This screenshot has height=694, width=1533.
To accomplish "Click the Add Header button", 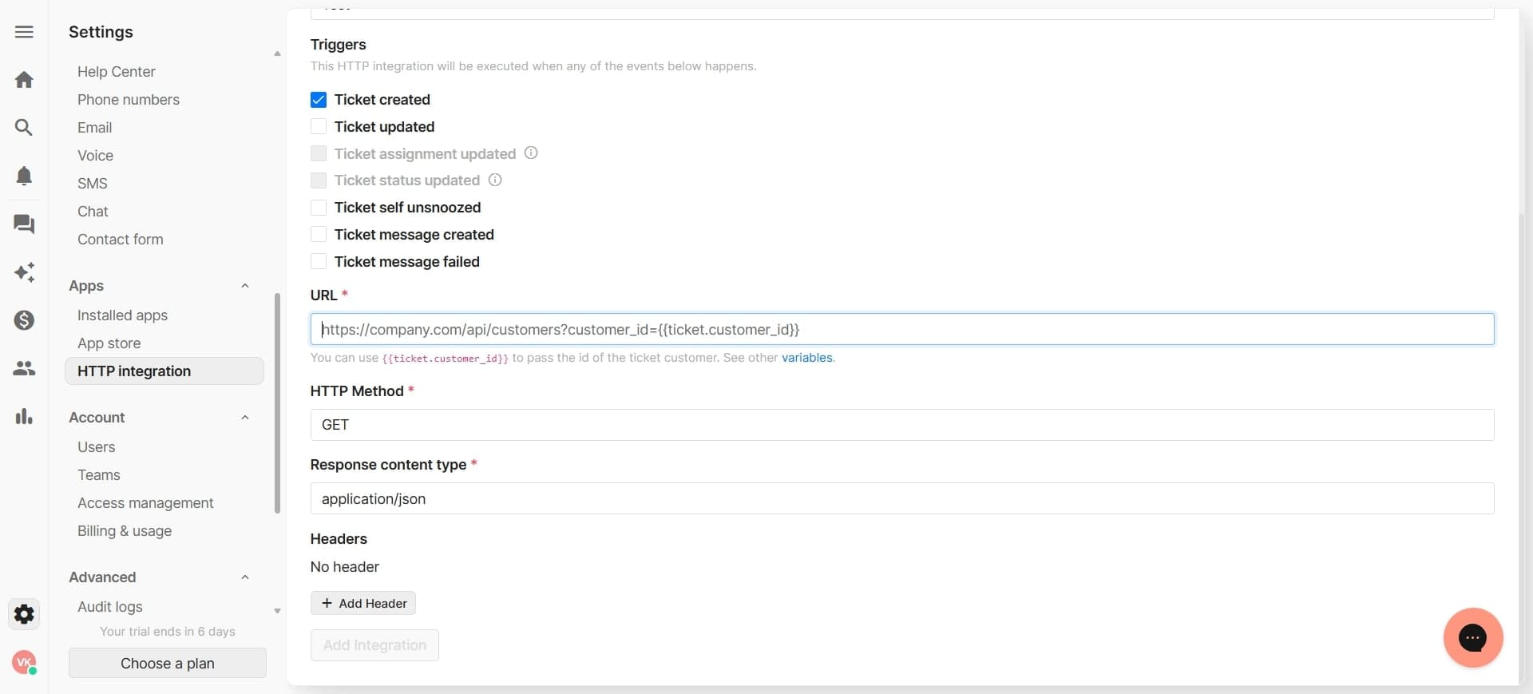I will [362, 603].
